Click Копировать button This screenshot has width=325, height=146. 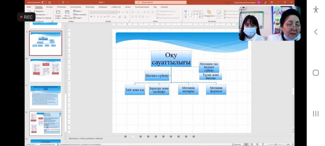point(41,15)
